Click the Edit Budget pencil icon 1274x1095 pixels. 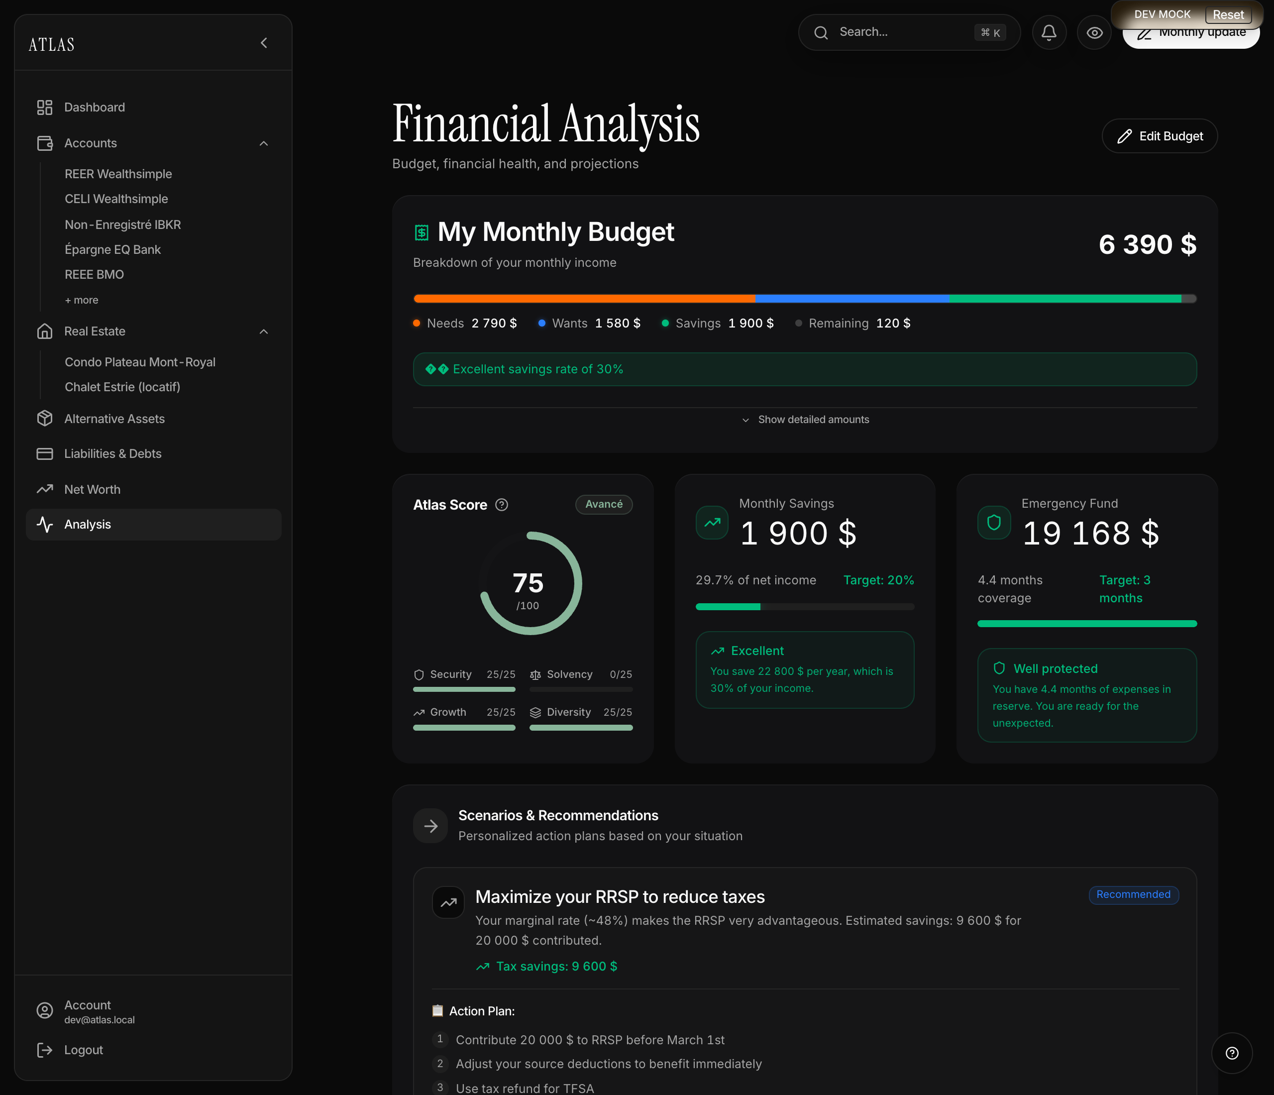[x=1125, y=136]
